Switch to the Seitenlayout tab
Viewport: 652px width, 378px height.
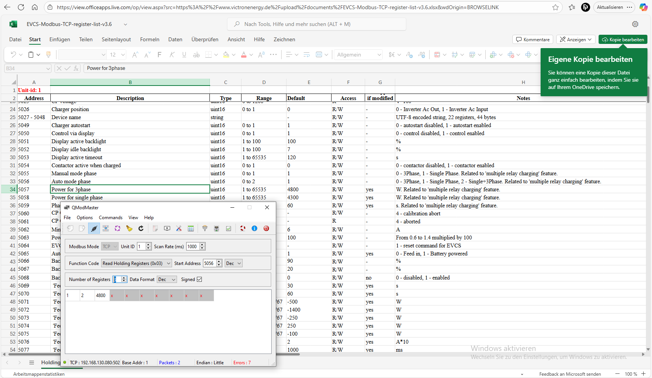tap(116, 39)
